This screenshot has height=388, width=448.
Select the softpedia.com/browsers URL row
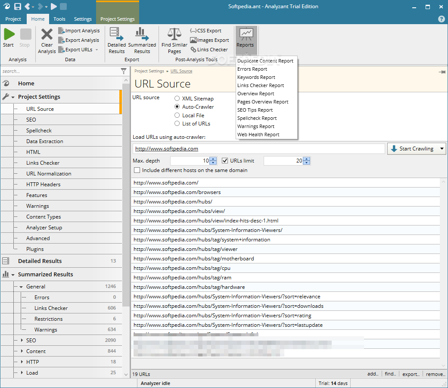click(286, 192)
